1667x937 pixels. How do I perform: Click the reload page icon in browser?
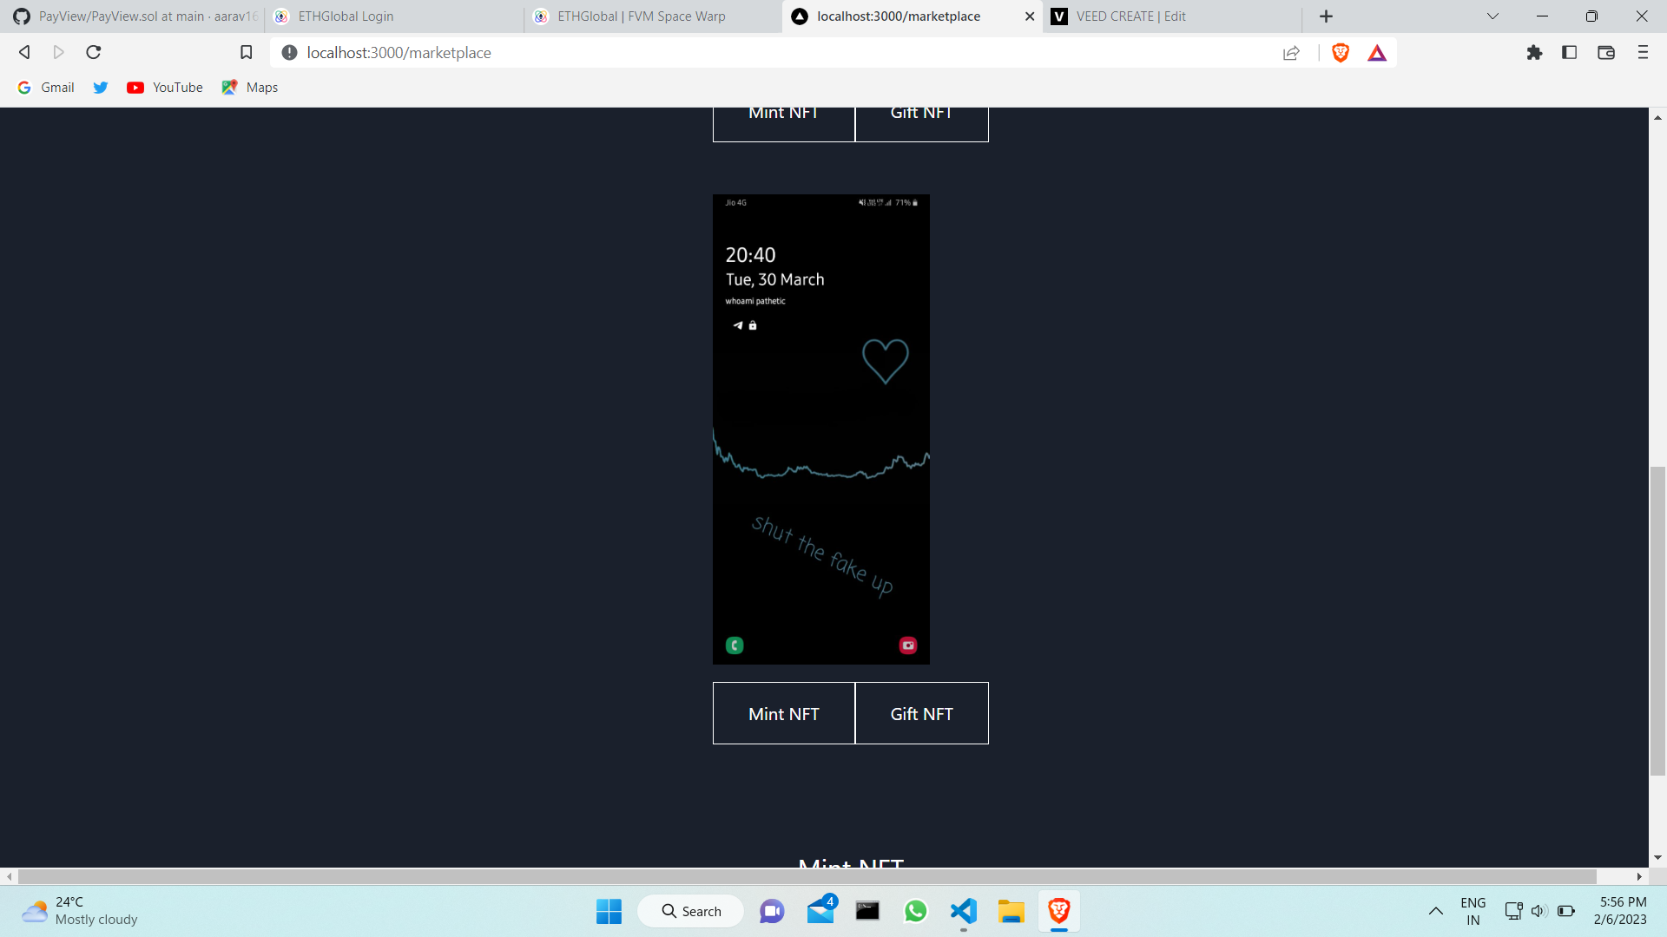94,53
